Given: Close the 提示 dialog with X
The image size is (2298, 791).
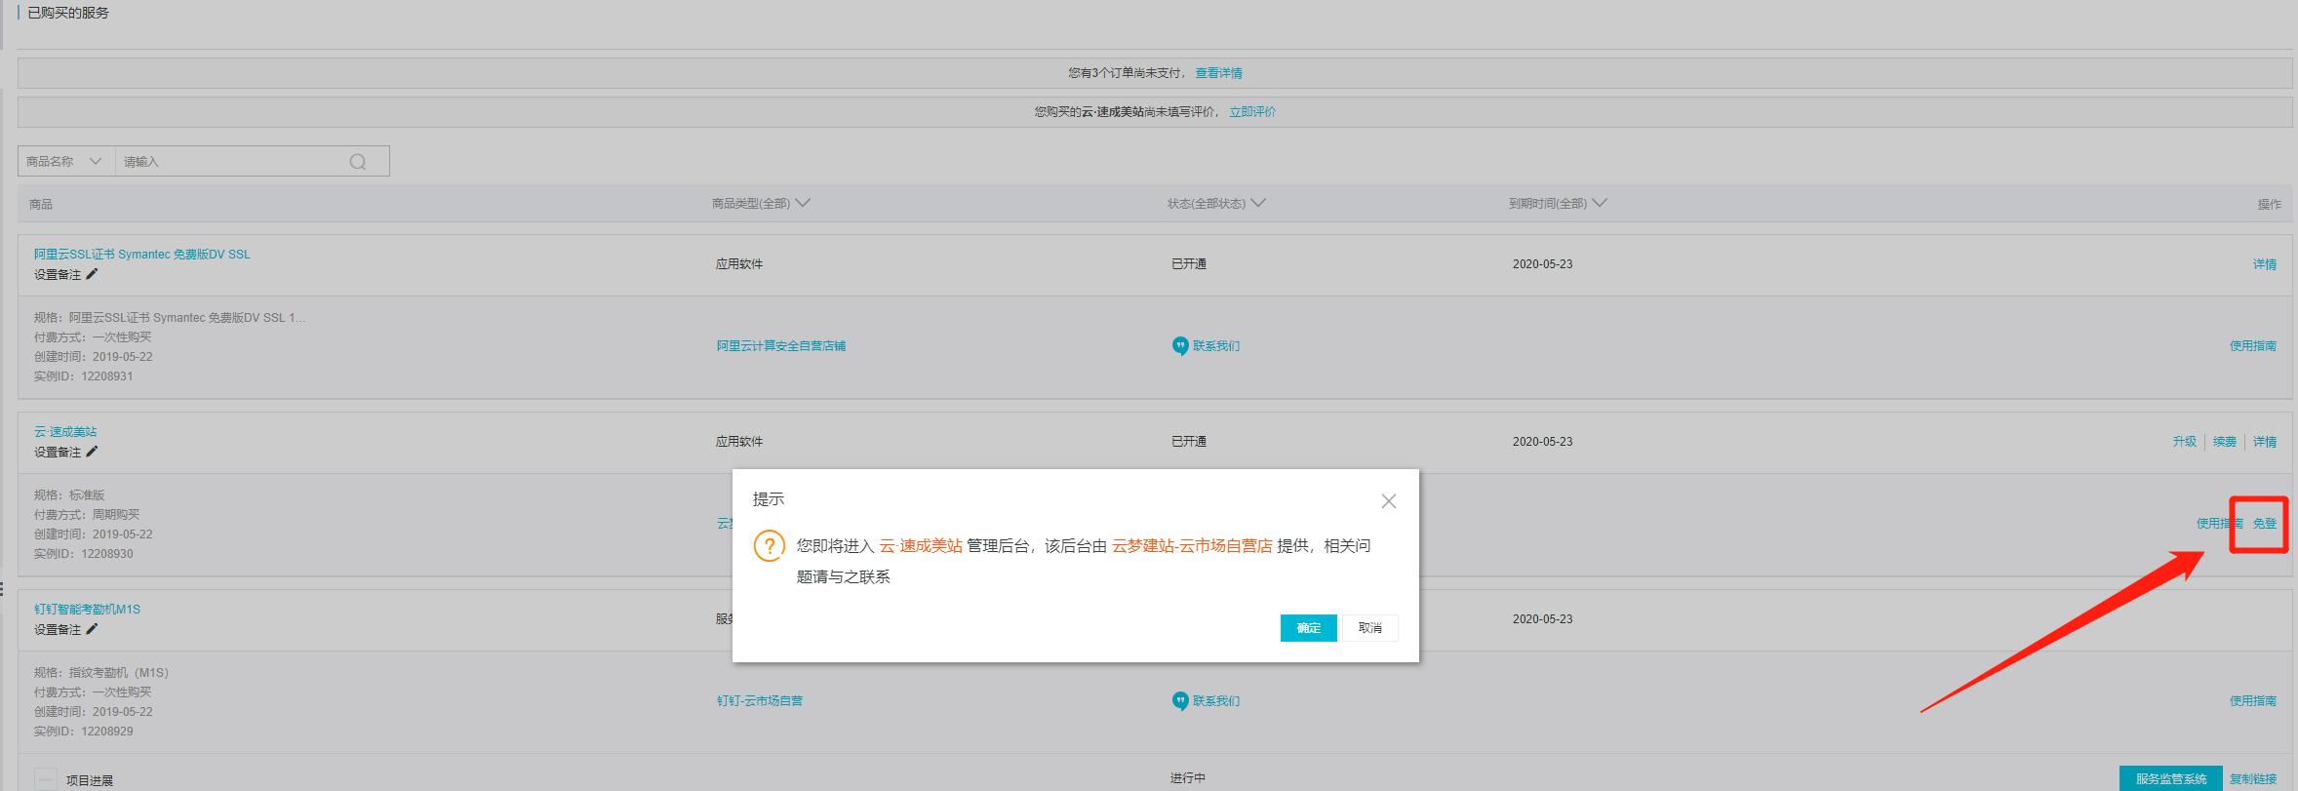Looking at the screenshot, I should tap(1389, 501).
